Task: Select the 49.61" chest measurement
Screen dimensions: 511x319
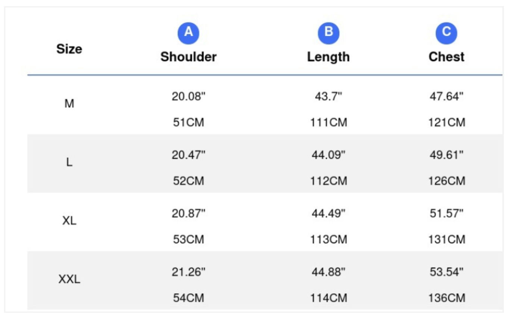Action: pyautogui.click(x=446, y=155)
